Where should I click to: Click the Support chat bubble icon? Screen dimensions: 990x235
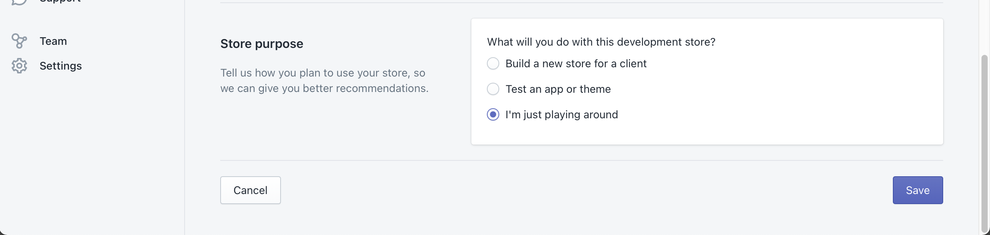click(x=19, y=2)
